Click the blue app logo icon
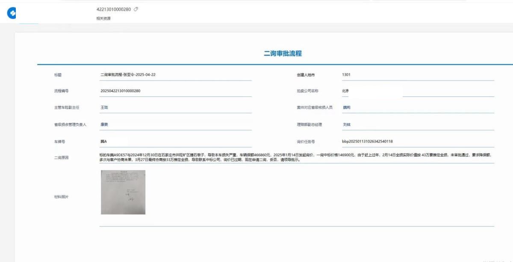This screenshot has width=513, height=262. (x=12, y=13)
